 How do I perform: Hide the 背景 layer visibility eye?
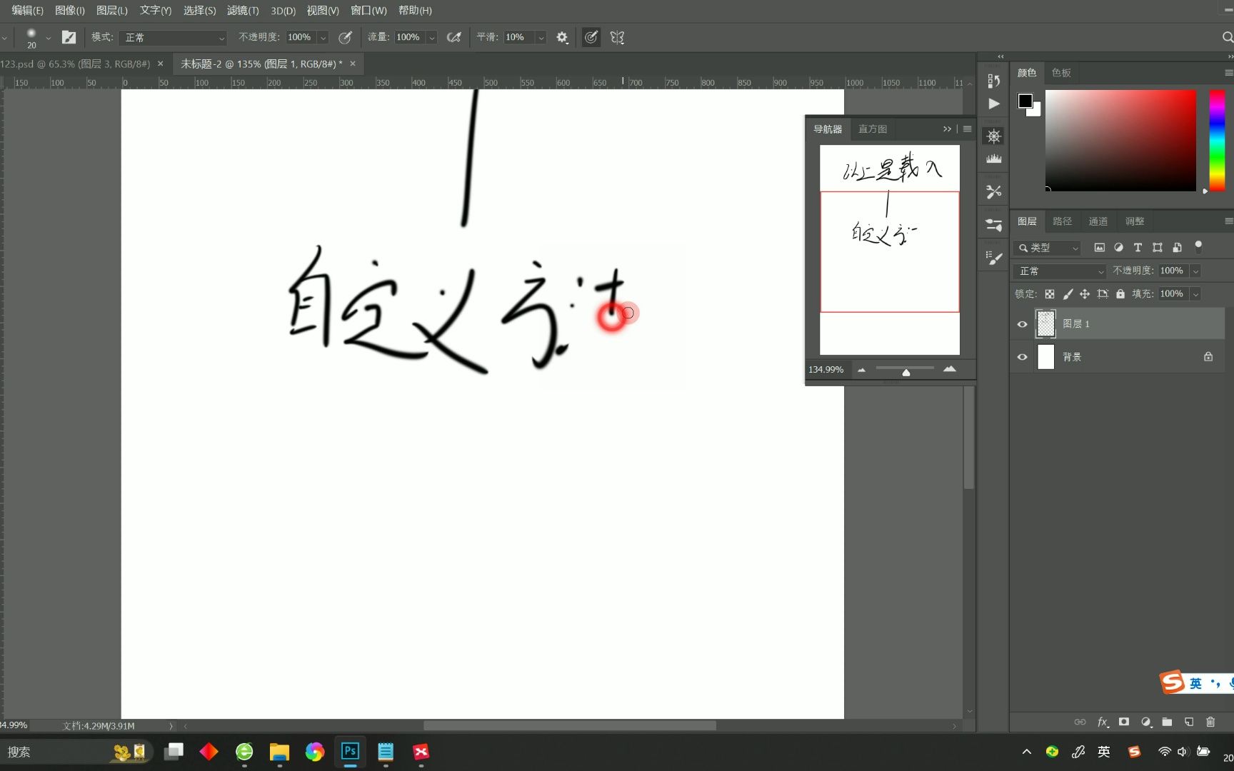coord(1023,357)
